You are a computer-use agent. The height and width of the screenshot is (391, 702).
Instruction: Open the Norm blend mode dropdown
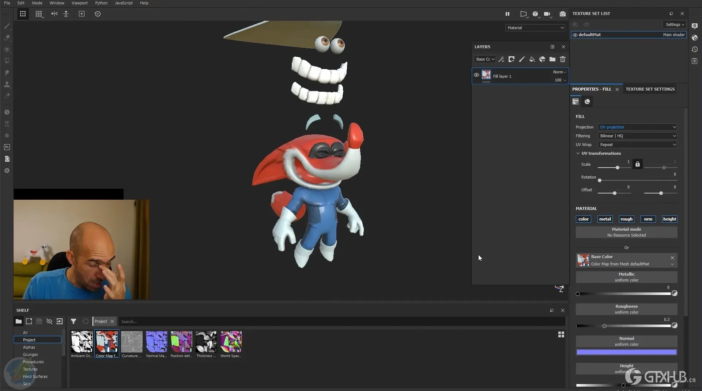click(x=559, y=72)
